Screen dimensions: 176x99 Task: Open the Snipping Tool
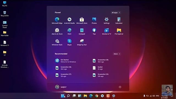pyautogui.click(x=82, y=42)
